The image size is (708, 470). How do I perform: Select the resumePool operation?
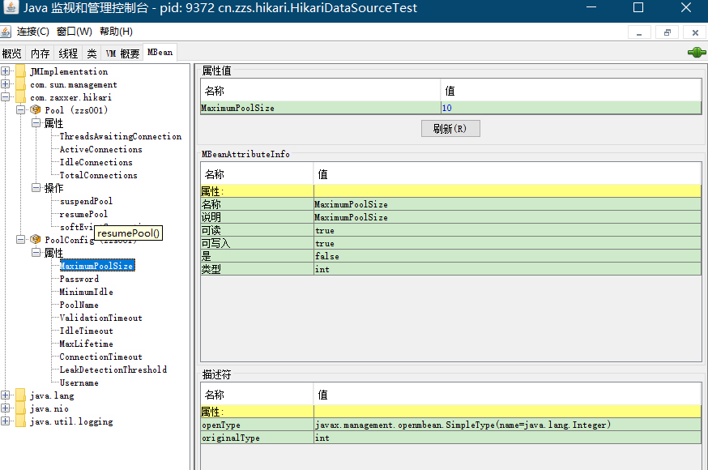[83, 214]
